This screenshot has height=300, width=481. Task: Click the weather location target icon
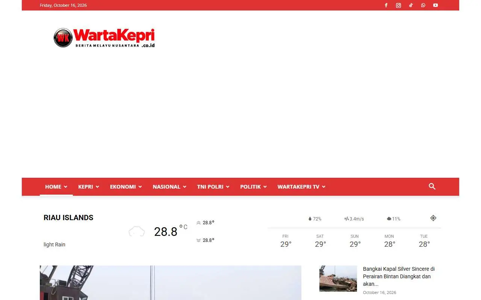tap(433, 218)
